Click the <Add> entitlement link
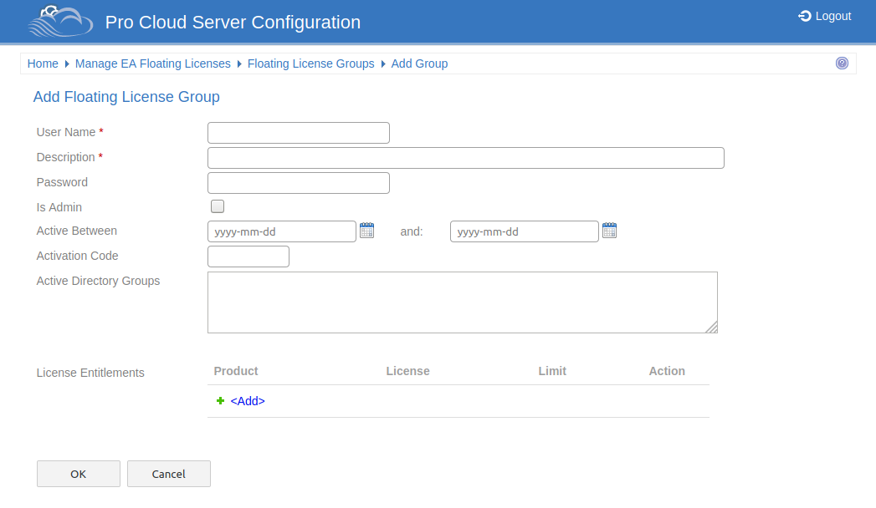Image resolution: width=876 pixels, height=508 pixels. pyautogui.click(x=248, y=401)
